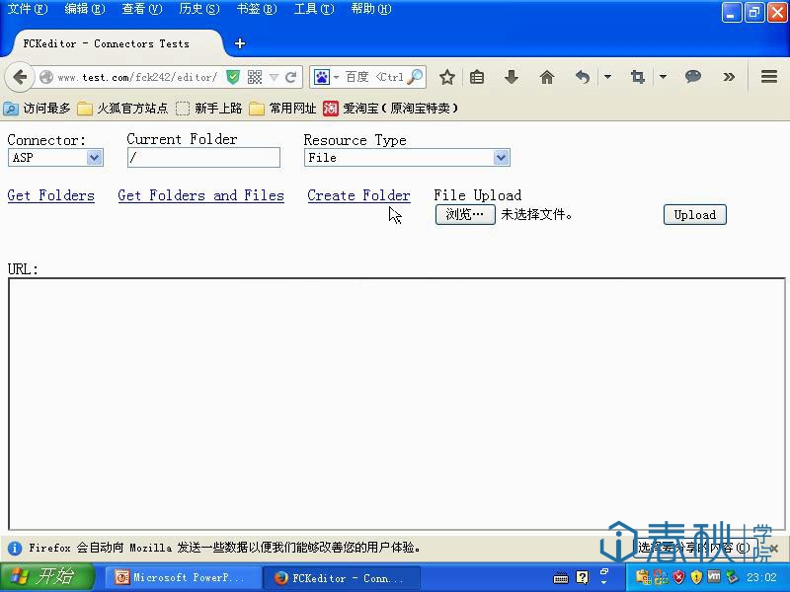Click the site globe icon in address bar
This screenshot has height=592, width=790.
(46, 77)
